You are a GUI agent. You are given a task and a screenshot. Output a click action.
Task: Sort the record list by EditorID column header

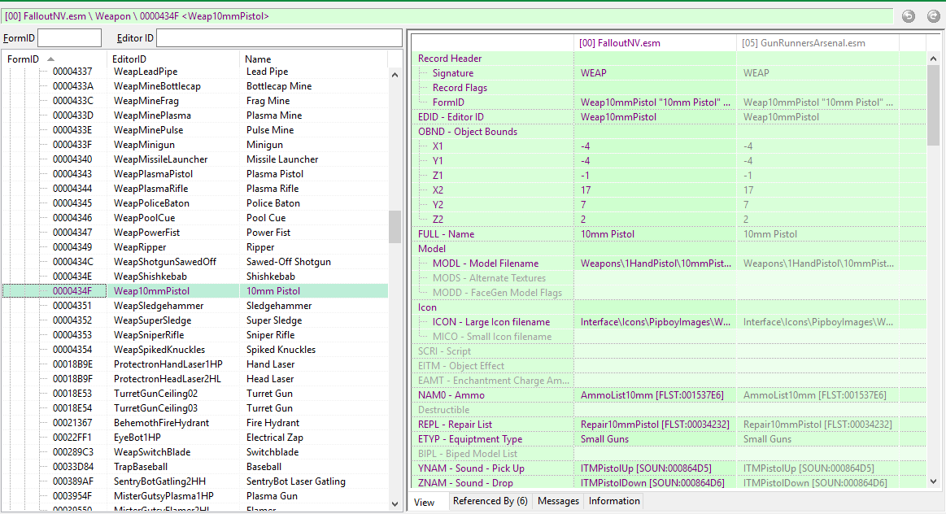tap(173, 59)
